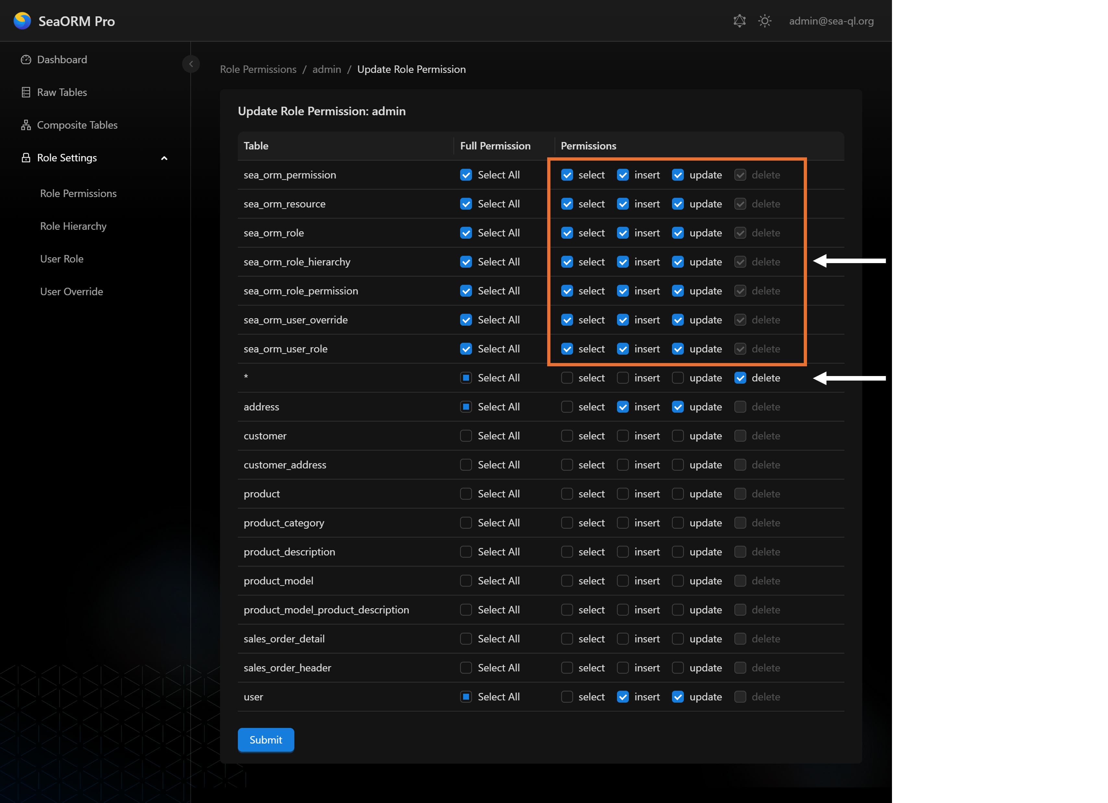
Task: Collapse the Role Settings menu arrow
Action: click(x=164, y=158)
